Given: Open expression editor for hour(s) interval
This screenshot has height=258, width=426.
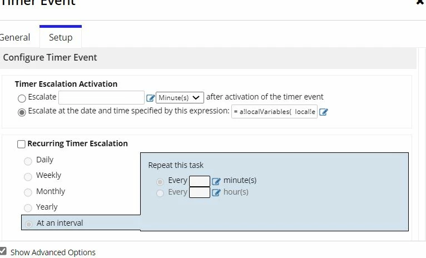Looking at the screenshot, I should 216,192.
